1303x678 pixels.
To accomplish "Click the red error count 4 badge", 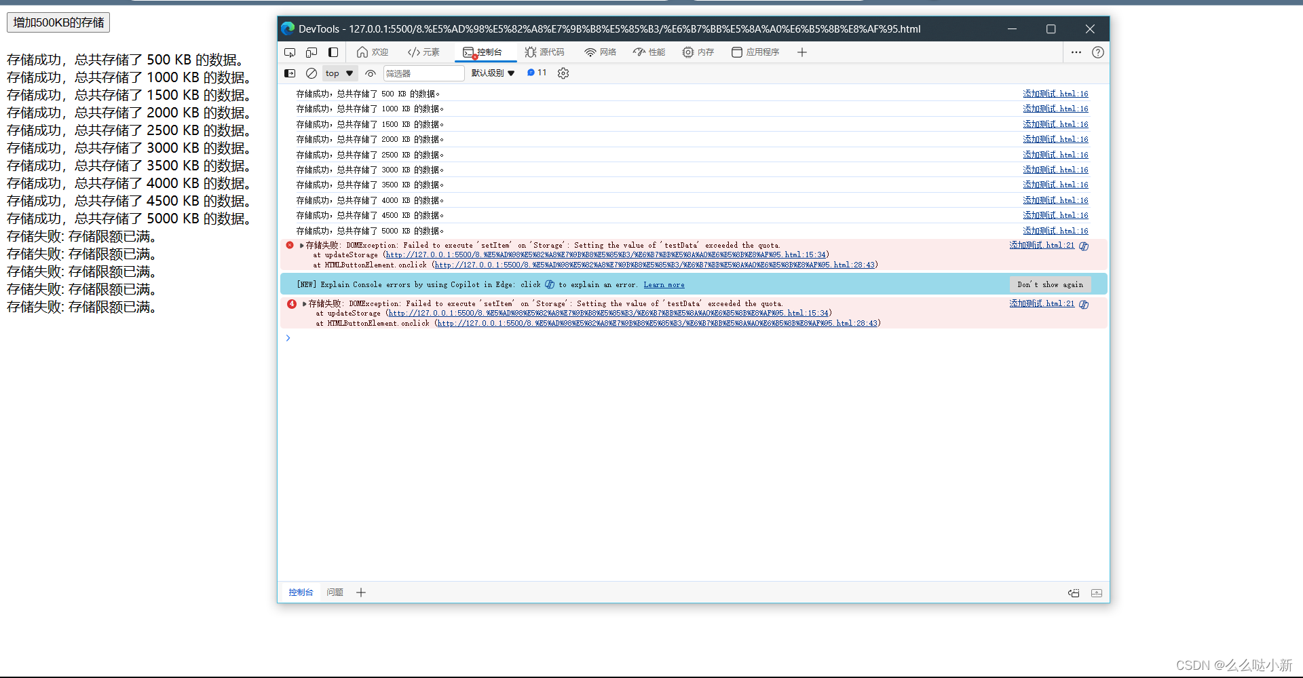I will [291, 304].
